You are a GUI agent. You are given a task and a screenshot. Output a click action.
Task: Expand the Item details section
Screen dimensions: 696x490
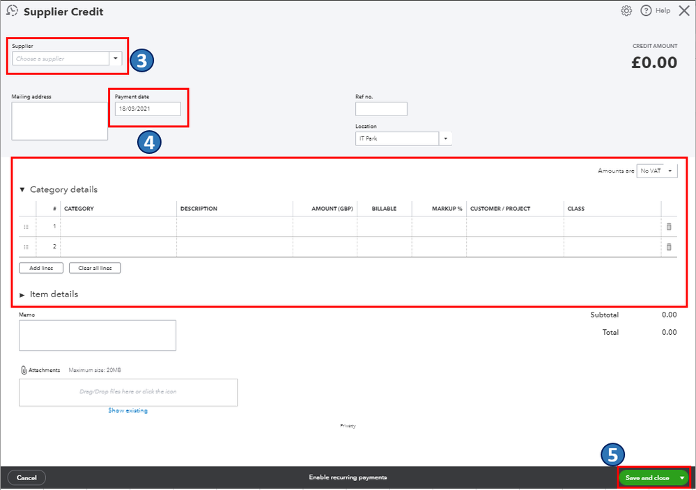click(x=22, y=295)
